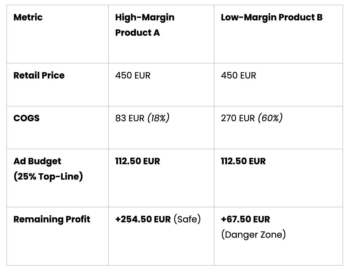Select the Low-Margin Product B header

click(x=272, y=17)
